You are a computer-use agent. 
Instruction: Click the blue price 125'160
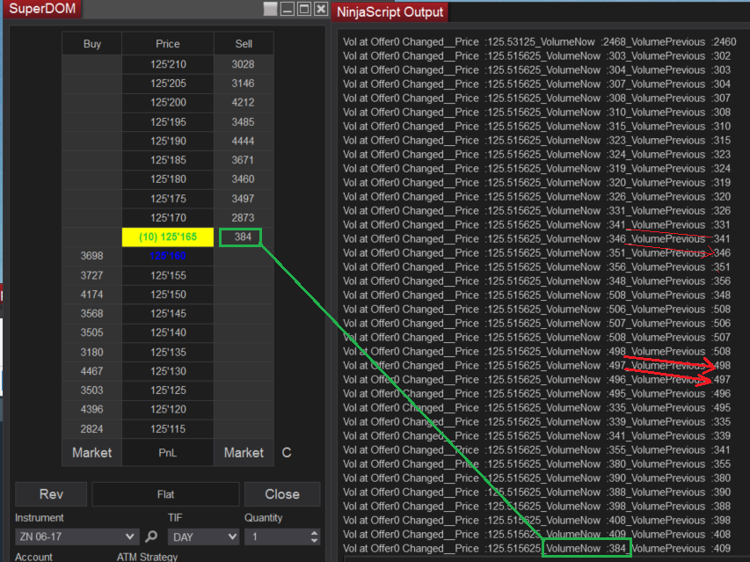click(168, 256)
